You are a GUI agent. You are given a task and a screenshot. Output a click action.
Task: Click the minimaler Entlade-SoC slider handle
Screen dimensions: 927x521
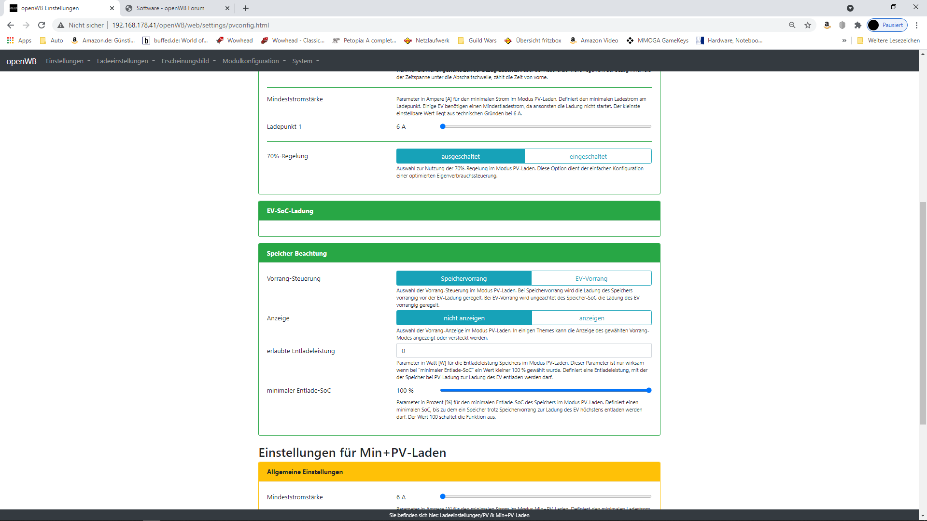pyautogui.click(x=649, y=390)
